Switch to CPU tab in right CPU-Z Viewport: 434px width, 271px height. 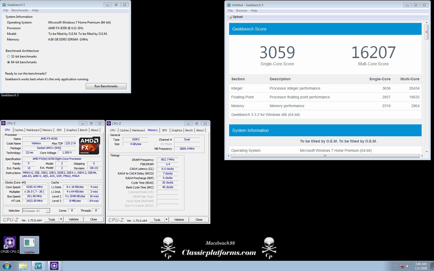click(x=113, y=130)
